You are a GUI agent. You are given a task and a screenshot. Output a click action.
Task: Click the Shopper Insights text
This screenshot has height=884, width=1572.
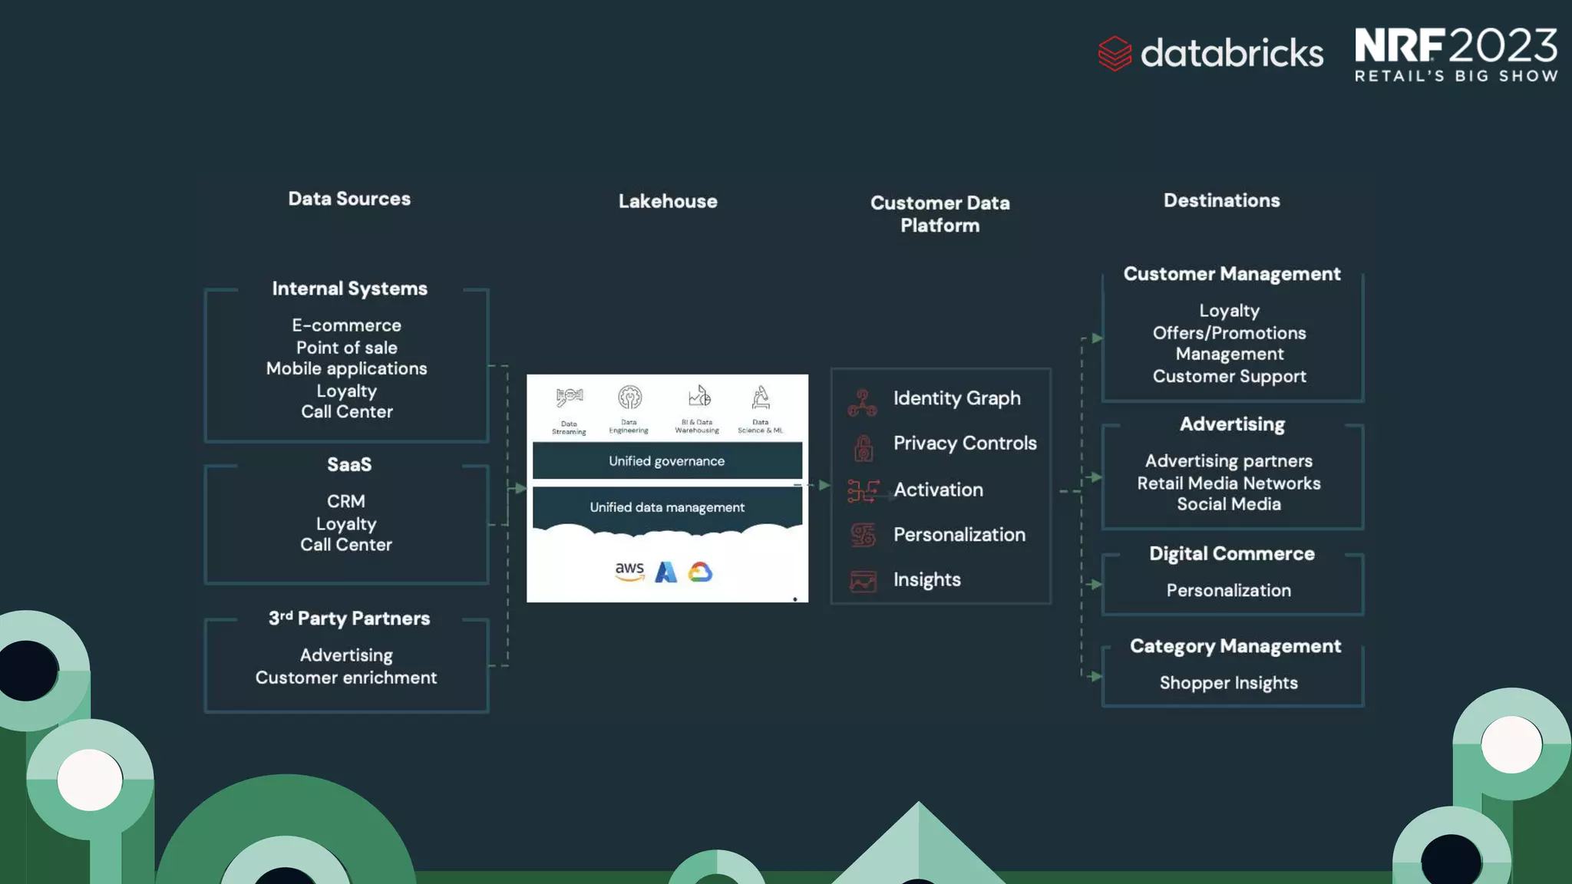coord(1228,683)
